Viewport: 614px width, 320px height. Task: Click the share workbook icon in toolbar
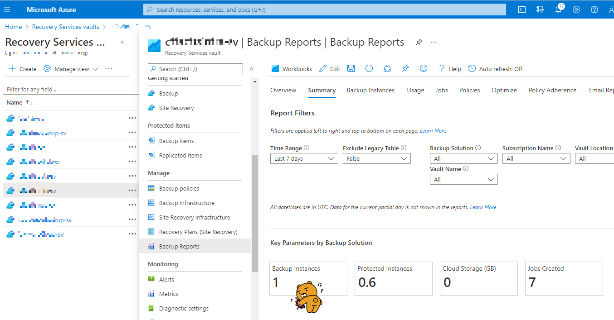tap(387, 68)
